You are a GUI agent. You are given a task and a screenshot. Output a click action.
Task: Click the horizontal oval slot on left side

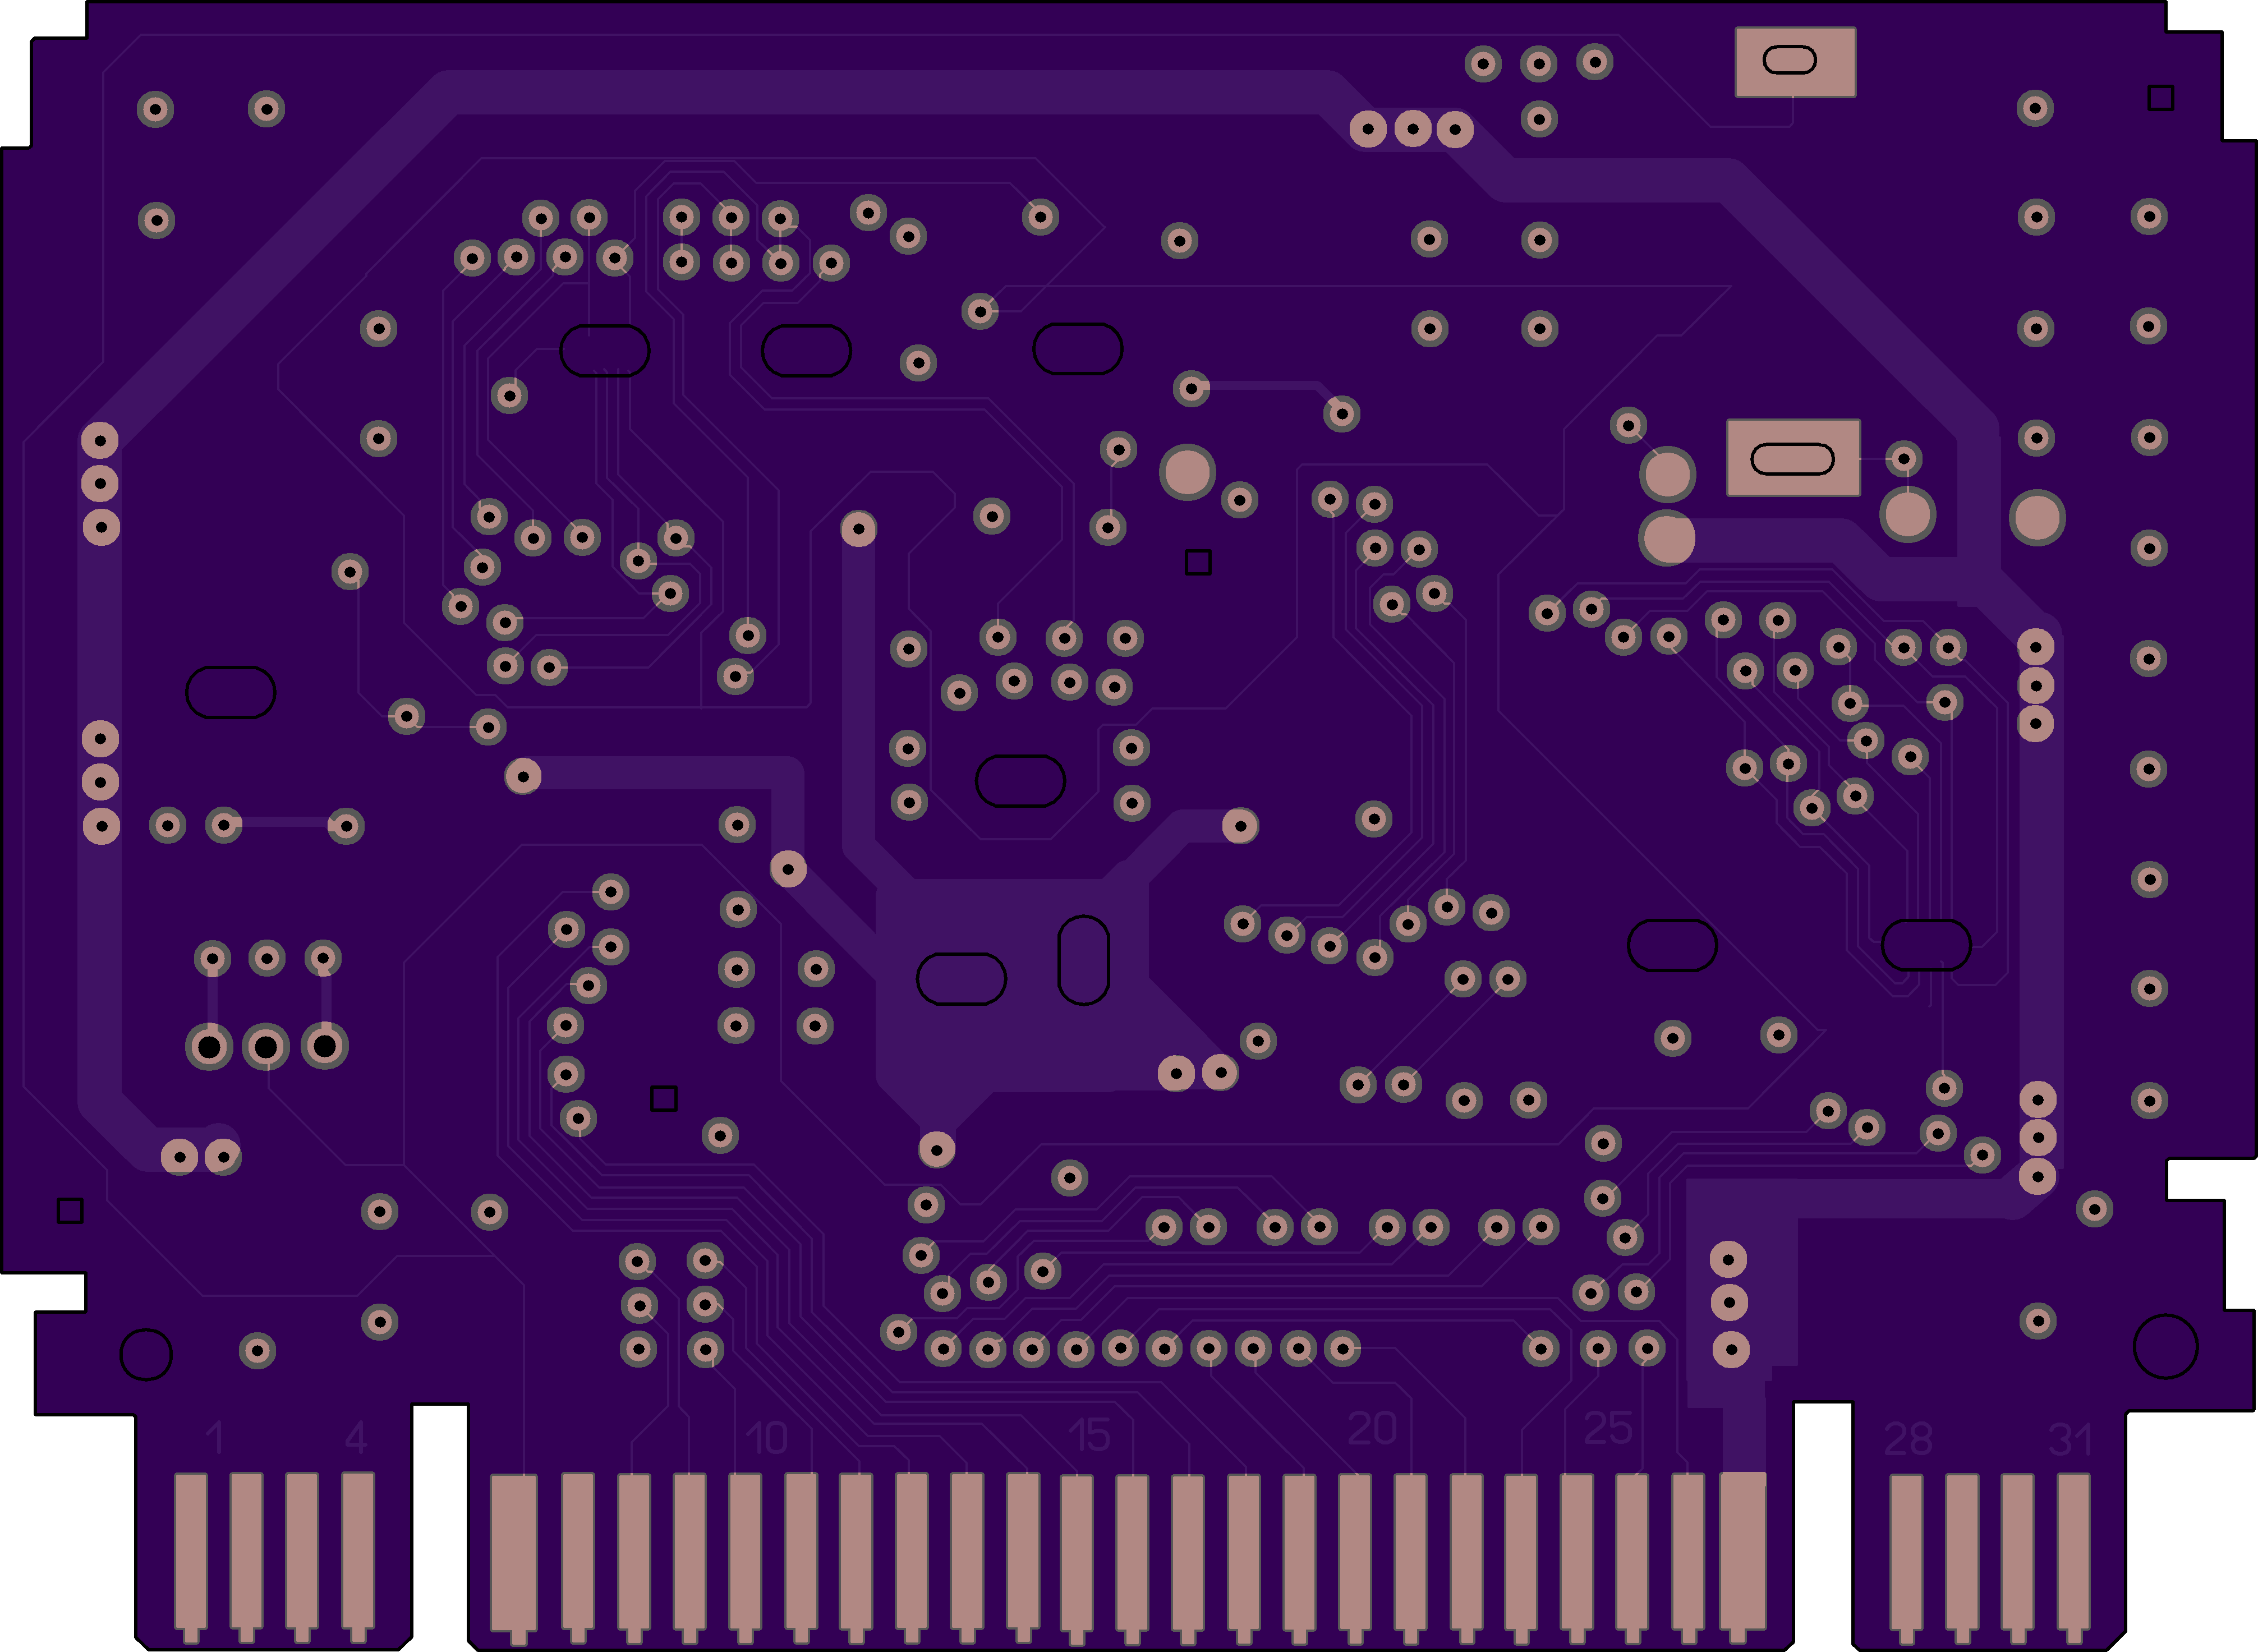point(231,692)
